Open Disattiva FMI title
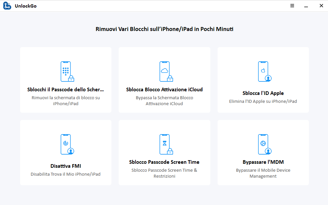The height and width of the screenshot is (205, 328). [x=66, y=166]
